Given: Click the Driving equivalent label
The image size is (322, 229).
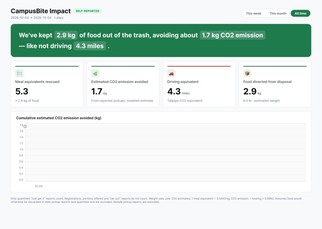Looking at the screenshot, I should [183, 82].
